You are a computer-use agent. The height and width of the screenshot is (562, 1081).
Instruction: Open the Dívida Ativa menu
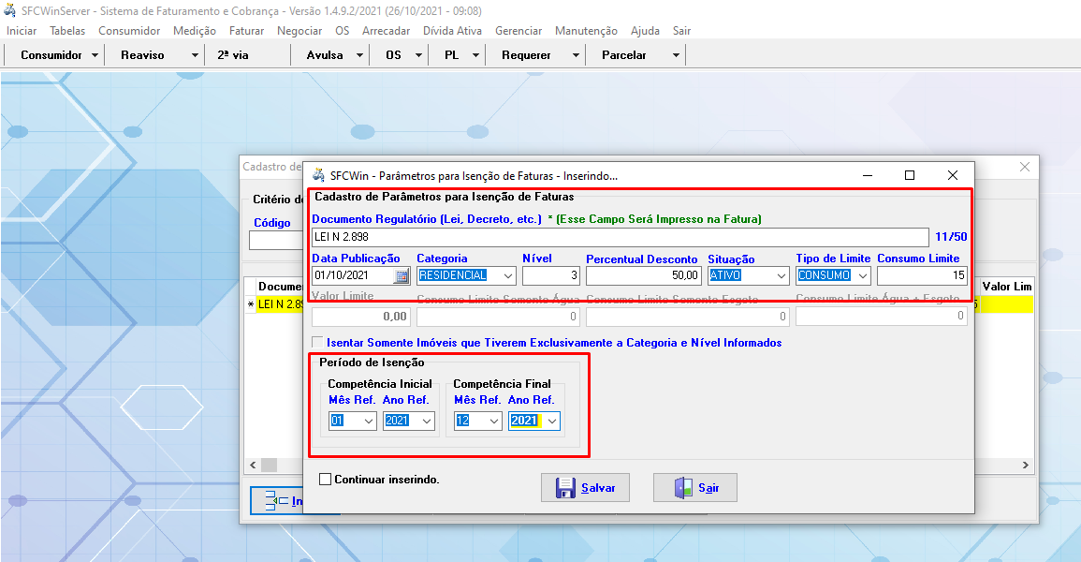coord(452,31)
